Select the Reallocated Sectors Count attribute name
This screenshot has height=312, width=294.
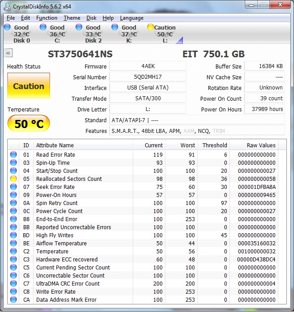(69, 179)
